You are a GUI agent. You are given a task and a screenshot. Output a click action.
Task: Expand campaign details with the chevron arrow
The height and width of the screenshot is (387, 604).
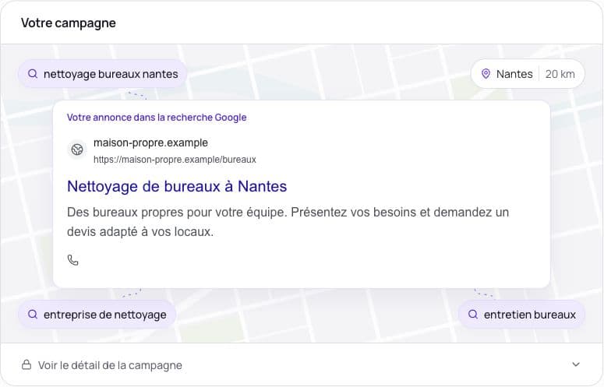(x=576, y=364)
